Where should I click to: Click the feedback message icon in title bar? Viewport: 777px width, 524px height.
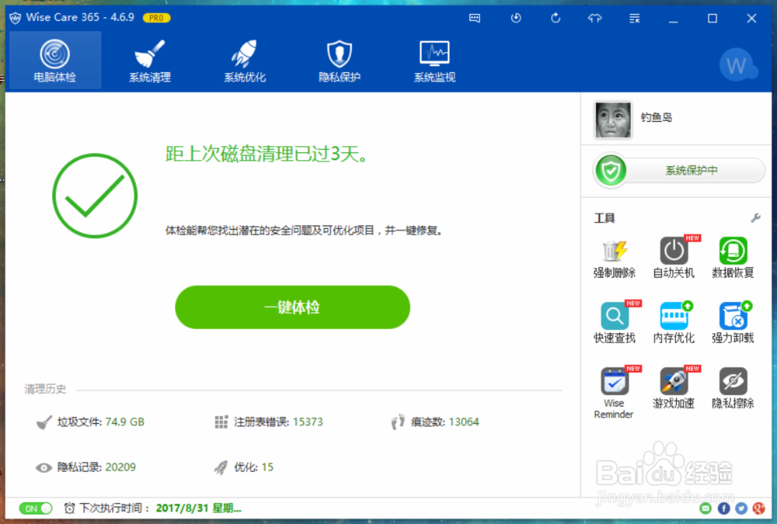click(475, 19)
